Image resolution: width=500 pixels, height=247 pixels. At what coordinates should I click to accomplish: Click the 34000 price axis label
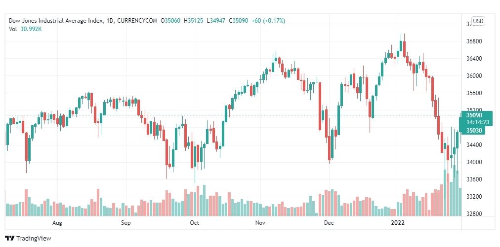pos(474,162)
